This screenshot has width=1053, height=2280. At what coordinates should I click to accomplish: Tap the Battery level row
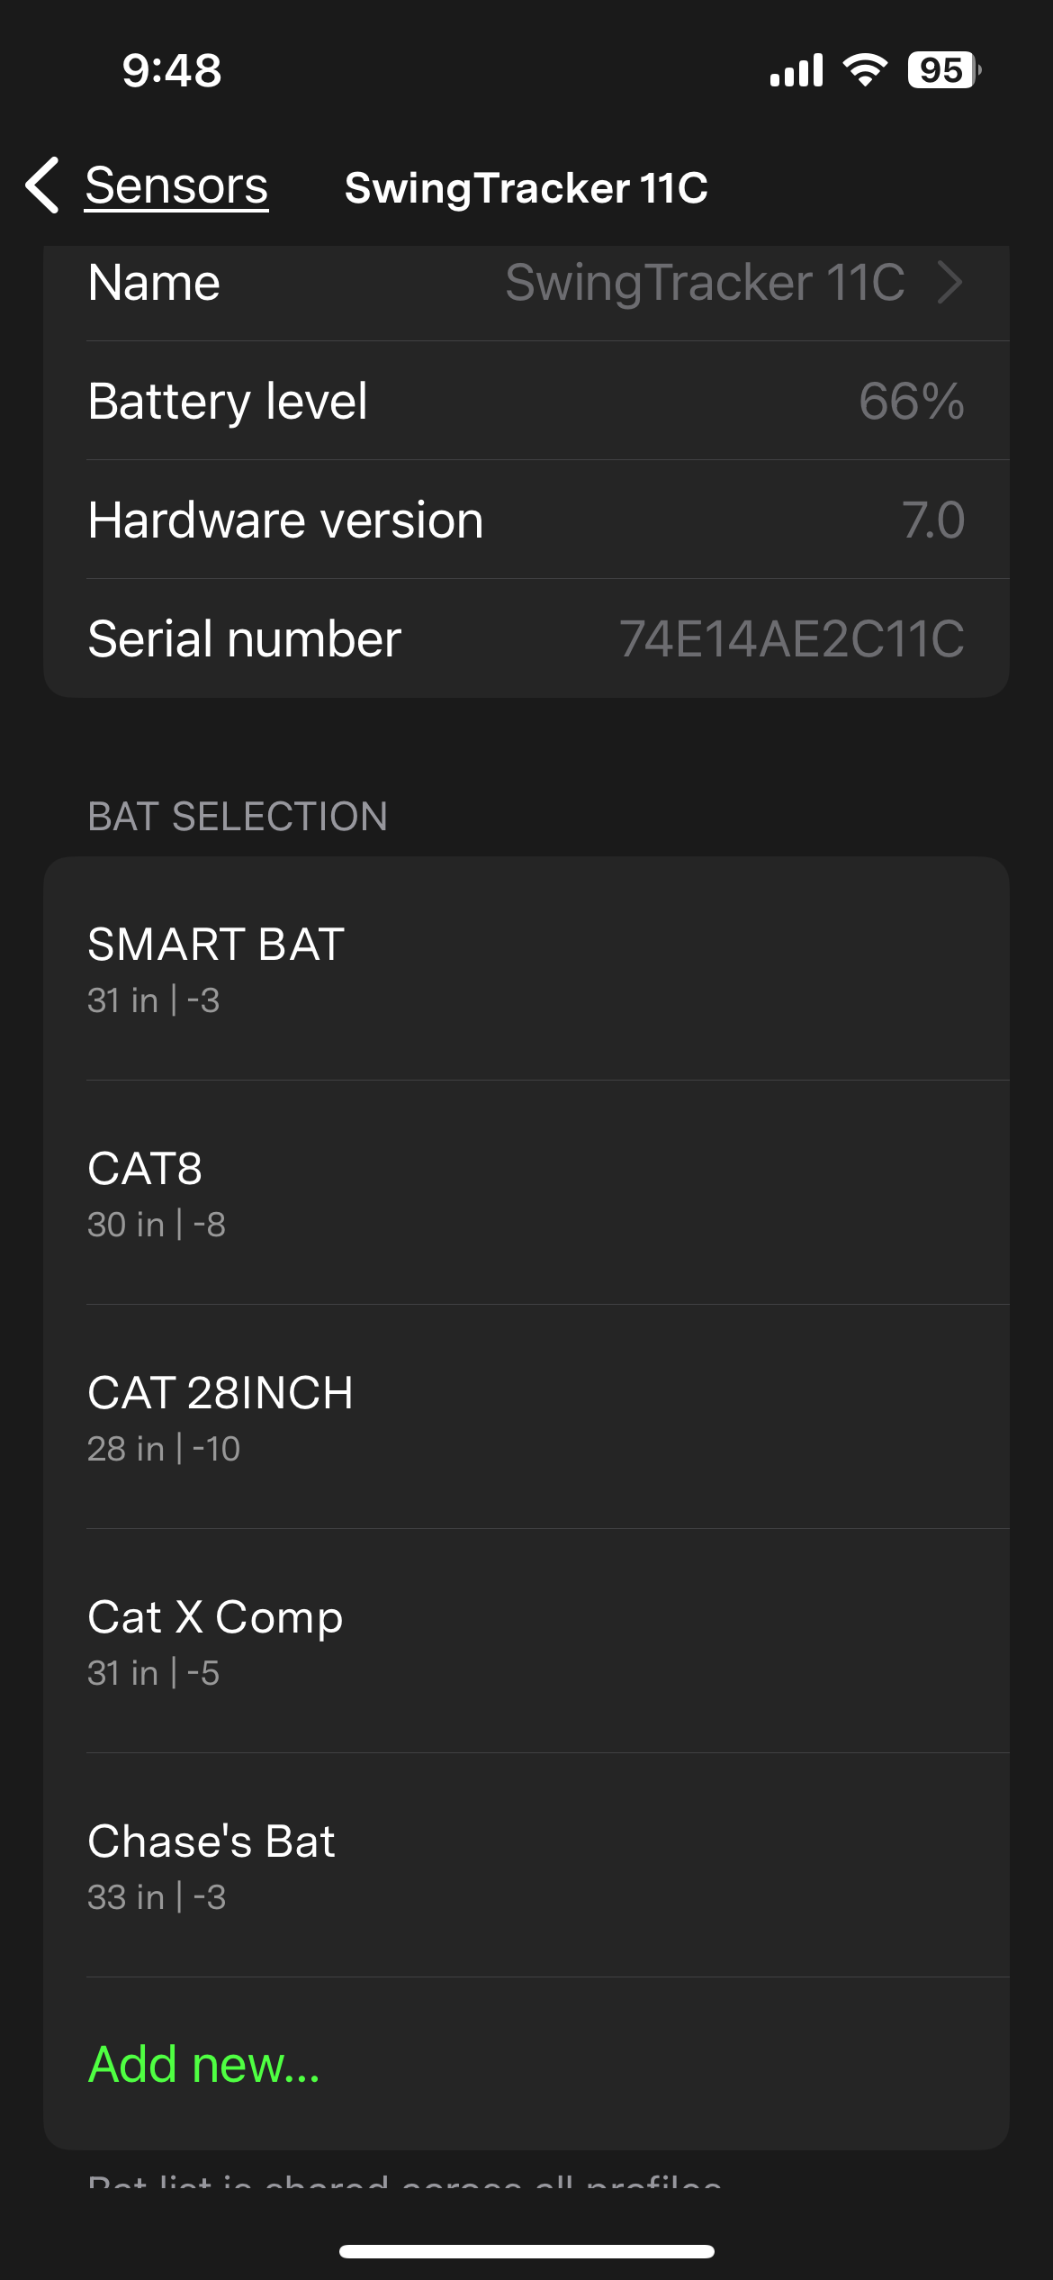coord(526,401)
